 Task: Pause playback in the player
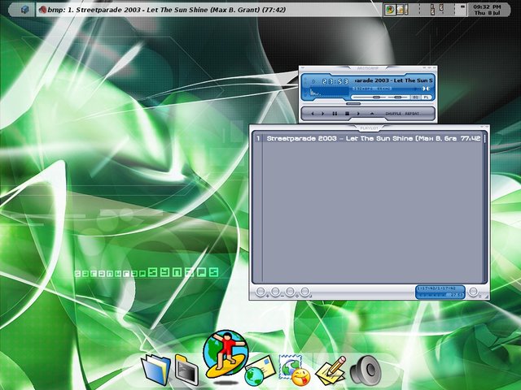click(335, 114)
